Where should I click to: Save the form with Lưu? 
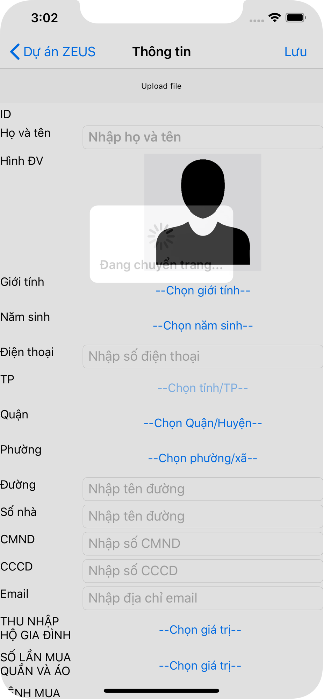[296, 52]
